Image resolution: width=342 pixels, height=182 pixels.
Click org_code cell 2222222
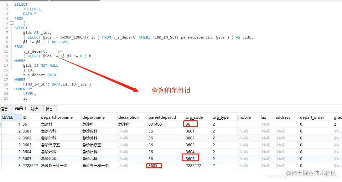point(198,166)
